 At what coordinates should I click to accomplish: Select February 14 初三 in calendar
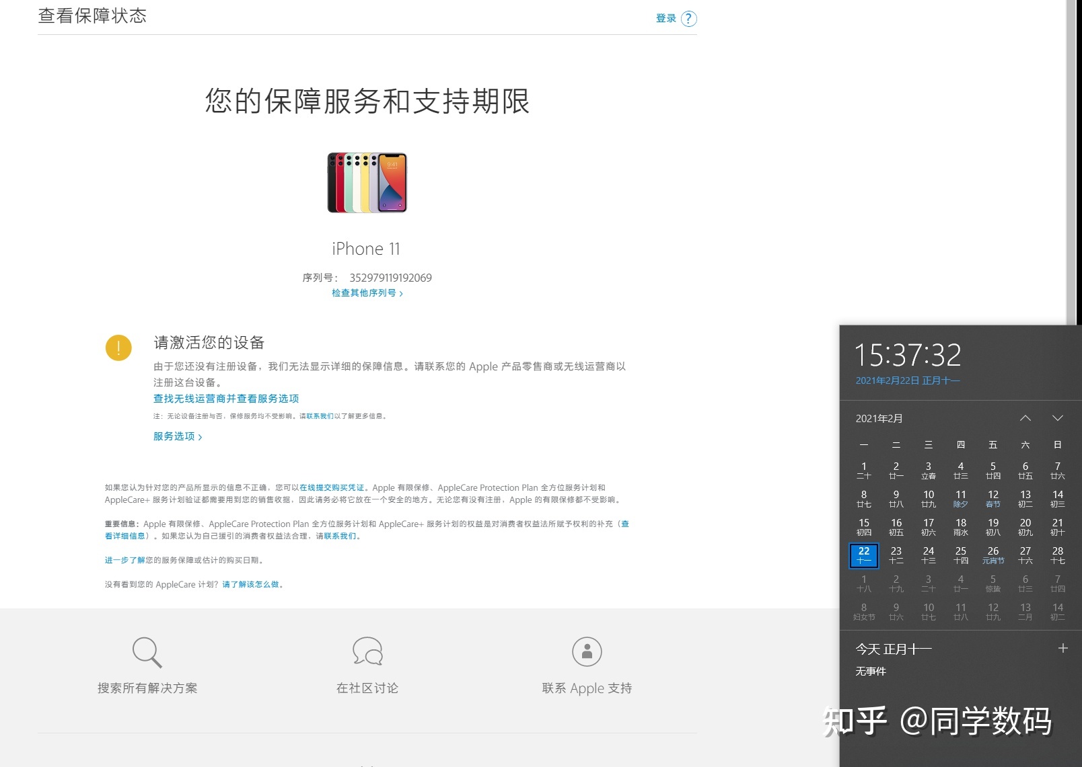[x=1058, y=499]
